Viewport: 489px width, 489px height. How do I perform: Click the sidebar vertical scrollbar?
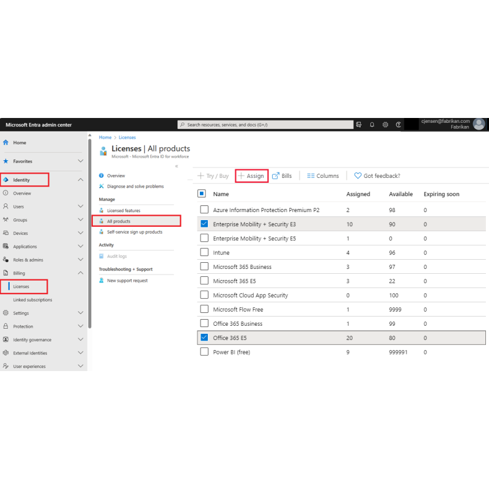(90, 234)
